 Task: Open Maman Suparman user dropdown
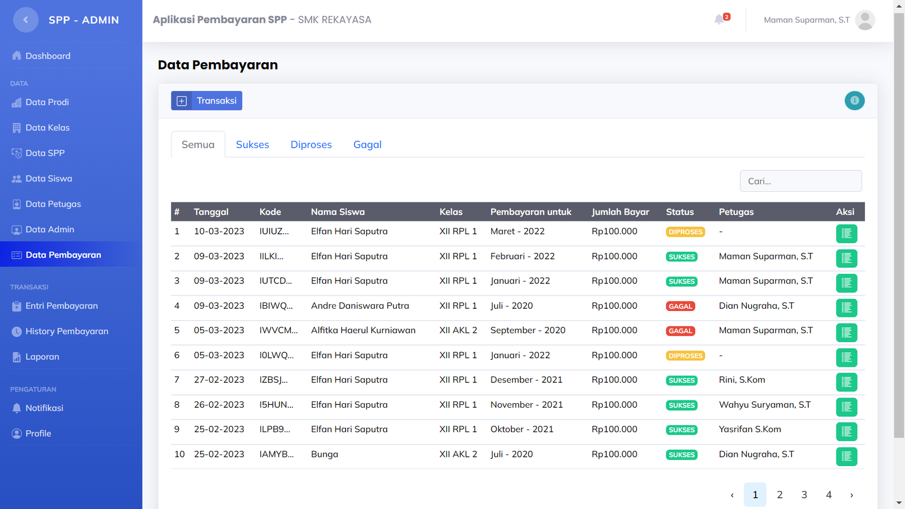(806, 20)
